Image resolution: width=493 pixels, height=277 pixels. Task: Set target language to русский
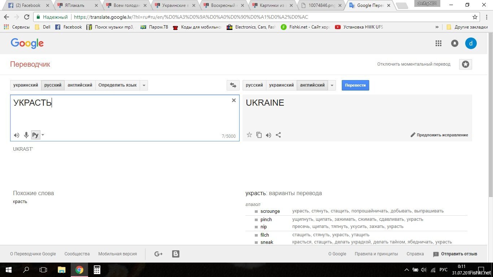(254, 85)
